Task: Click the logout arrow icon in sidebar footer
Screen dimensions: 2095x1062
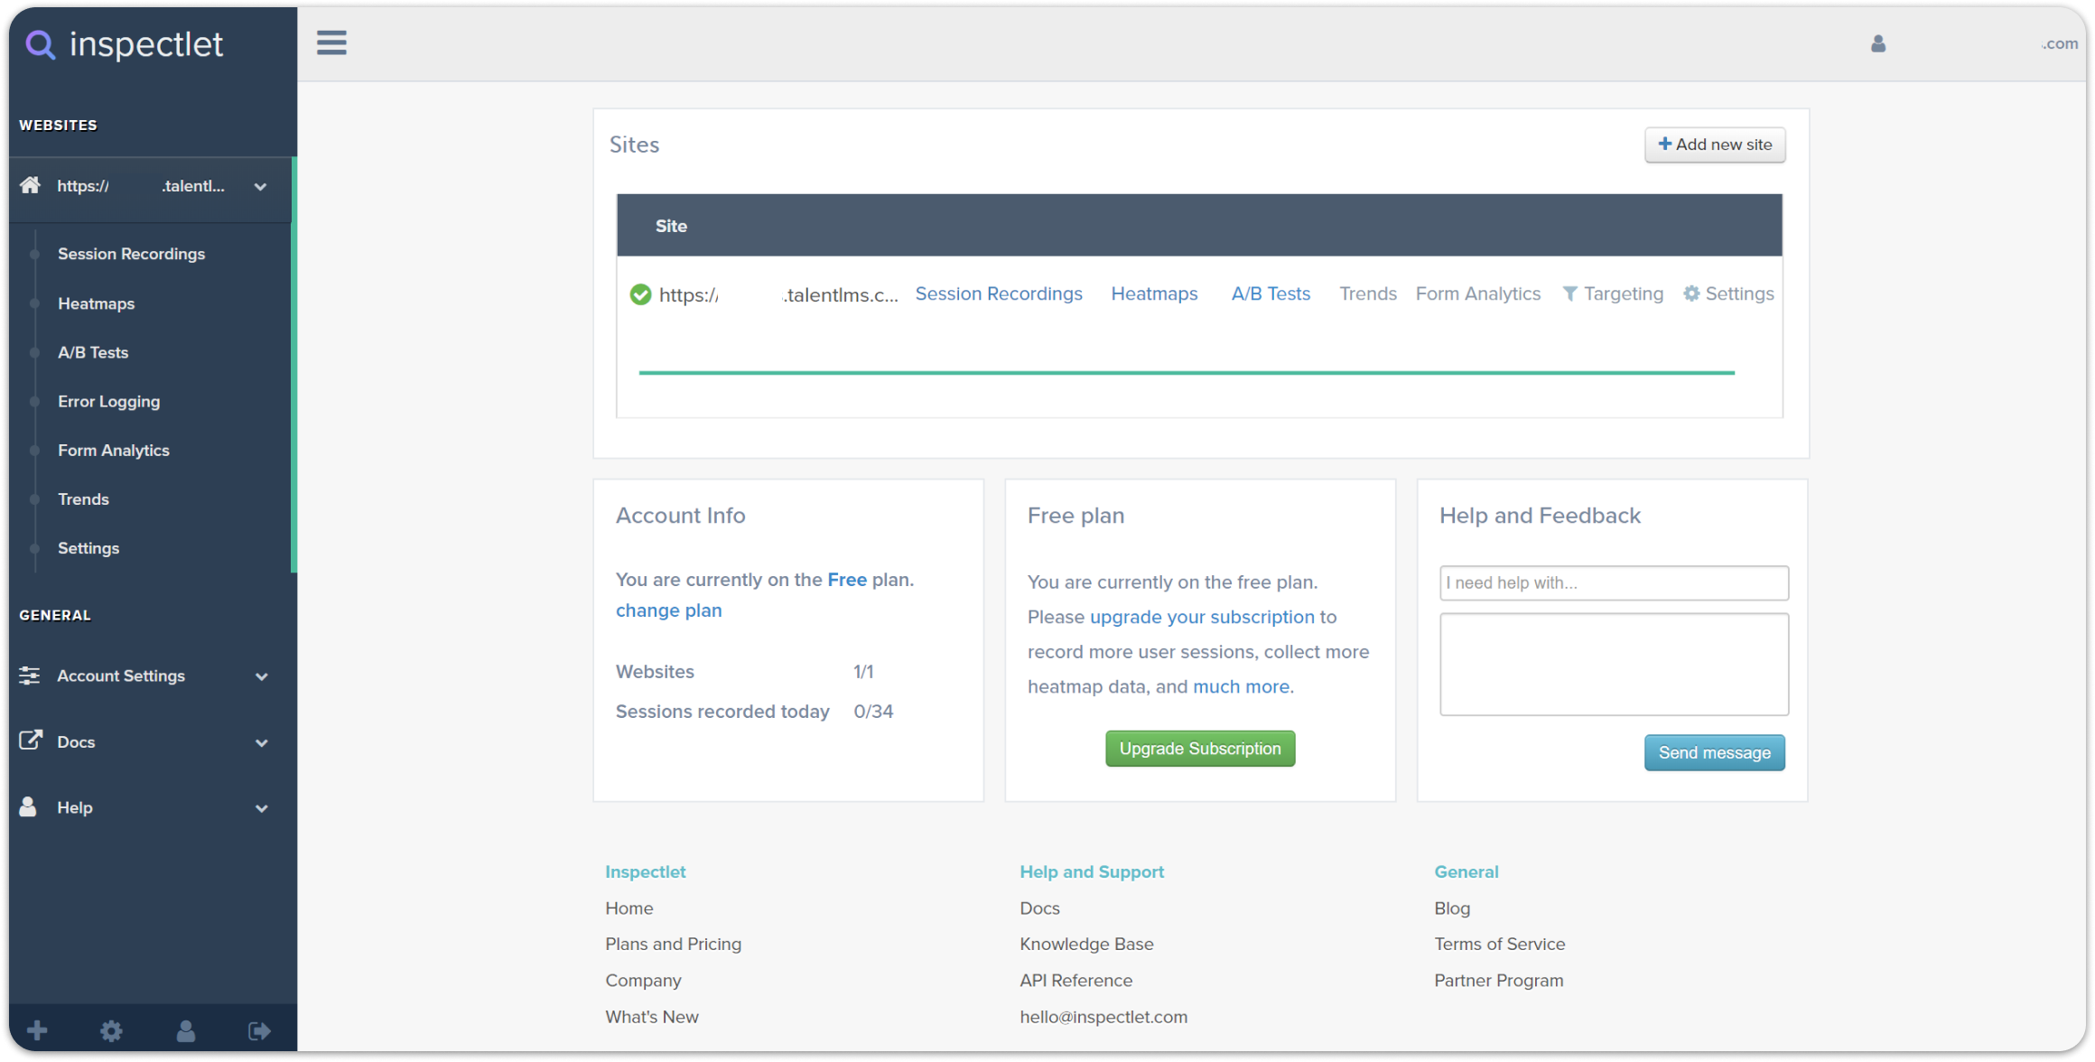Action: click(x=259, y=1030)
